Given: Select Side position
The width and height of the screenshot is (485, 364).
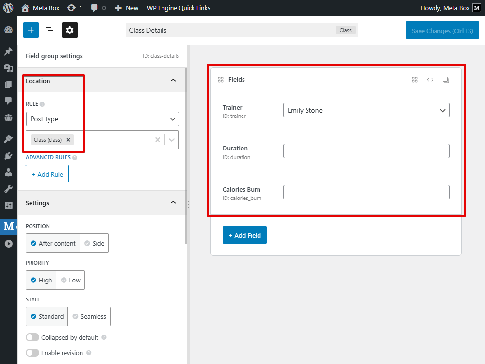Looking at the screenshot, I should point(95,243).
